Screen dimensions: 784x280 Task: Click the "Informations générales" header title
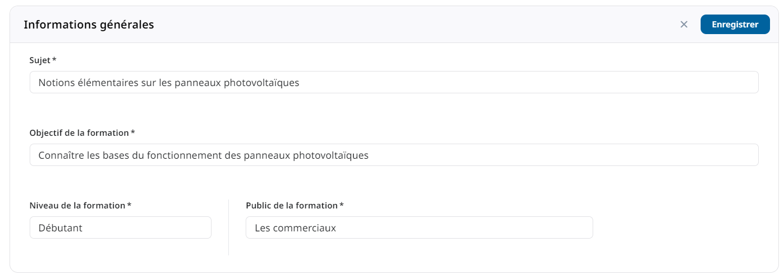[89, 25]
